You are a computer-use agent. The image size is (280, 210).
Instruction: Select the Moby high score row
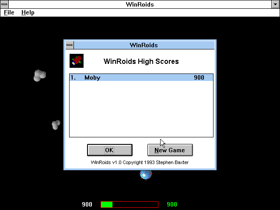point(141,77)
